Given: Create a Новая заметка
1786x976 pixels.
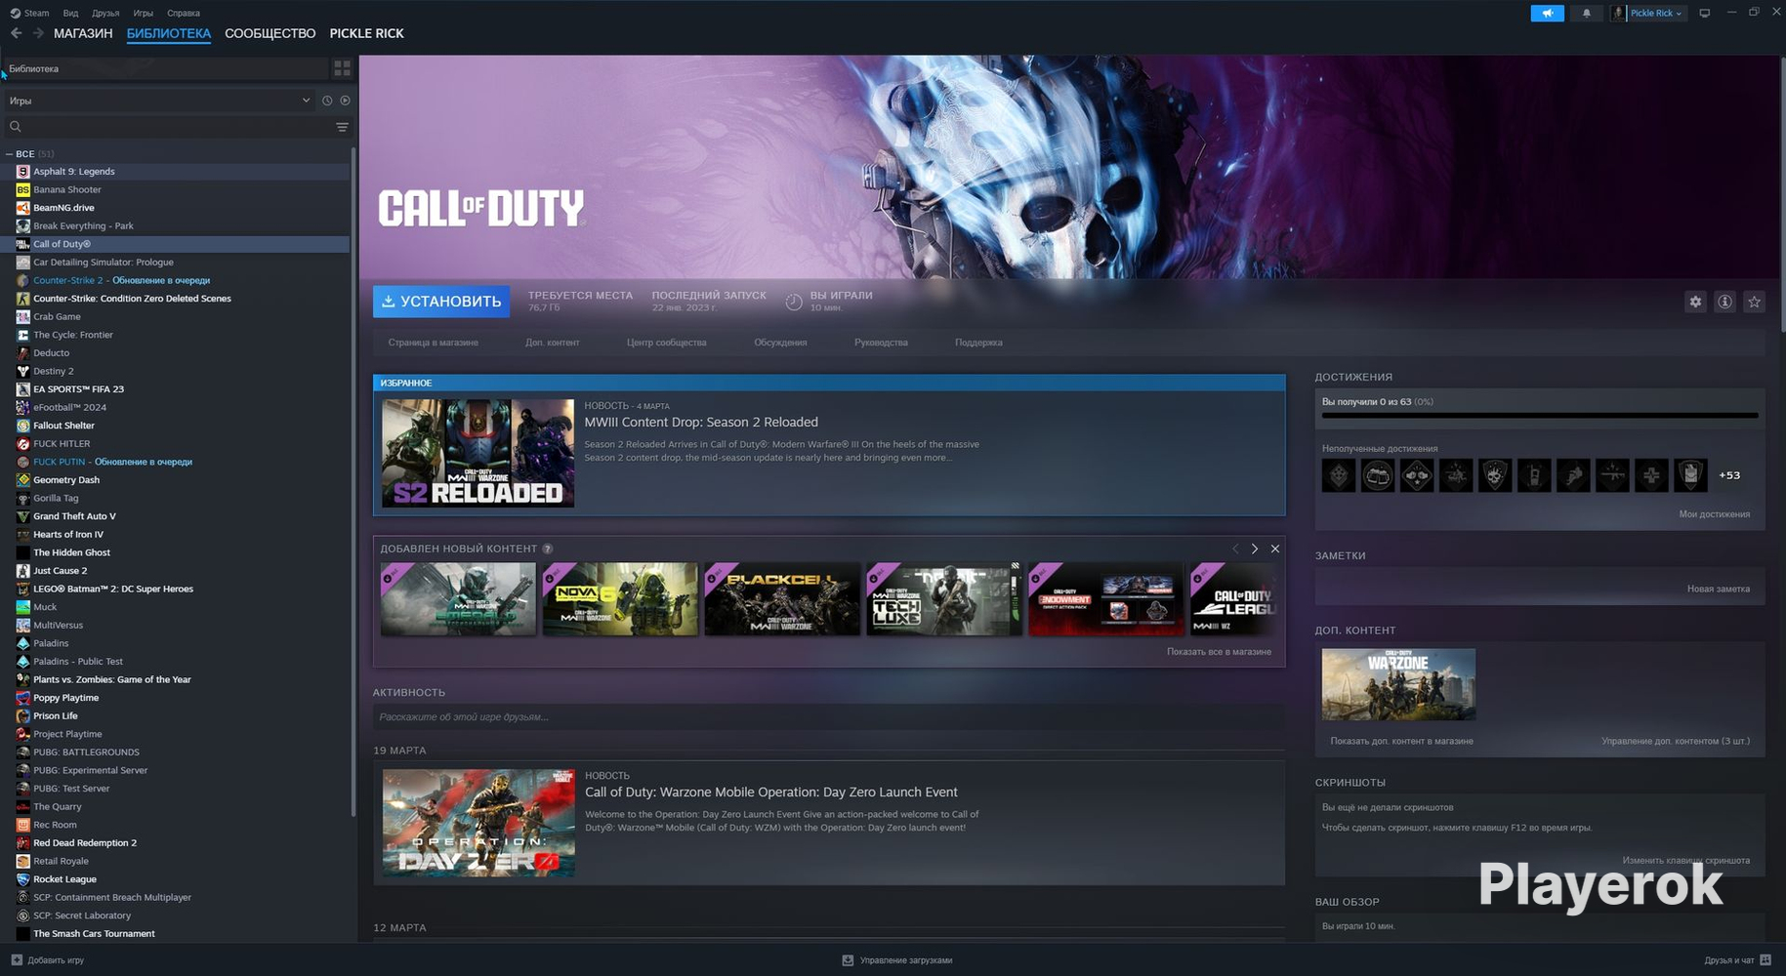Looking at the screenshot, I should 1719,589.
